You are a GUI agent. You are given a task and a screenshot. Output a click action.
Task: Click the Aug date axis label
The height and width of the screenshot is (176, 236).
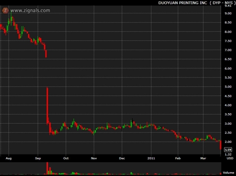pyautogui.click(x=9, y=158)
